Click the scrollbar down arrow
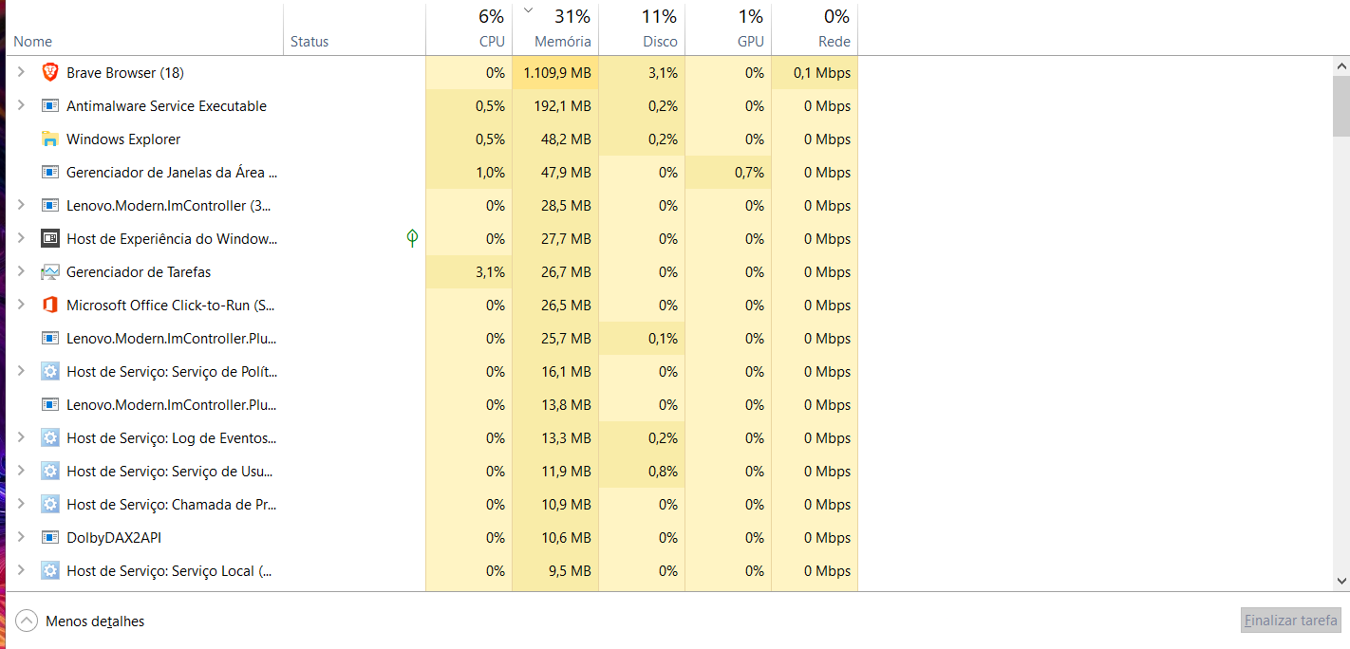 coord(1341,580)
